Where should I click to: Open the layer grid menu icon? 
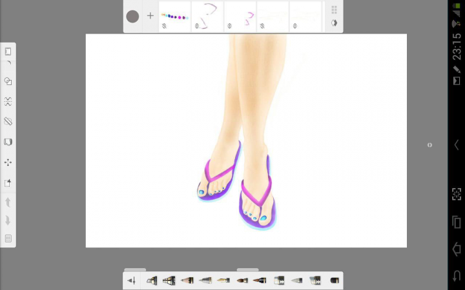335,10
